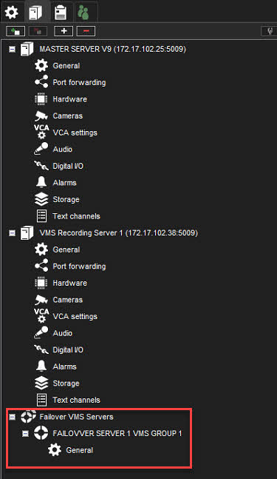The height and width of the screenshot is (479, 277).
Task: Open VCA settings under MASTER SERVER V9
Action: click(x=66, y=133)
